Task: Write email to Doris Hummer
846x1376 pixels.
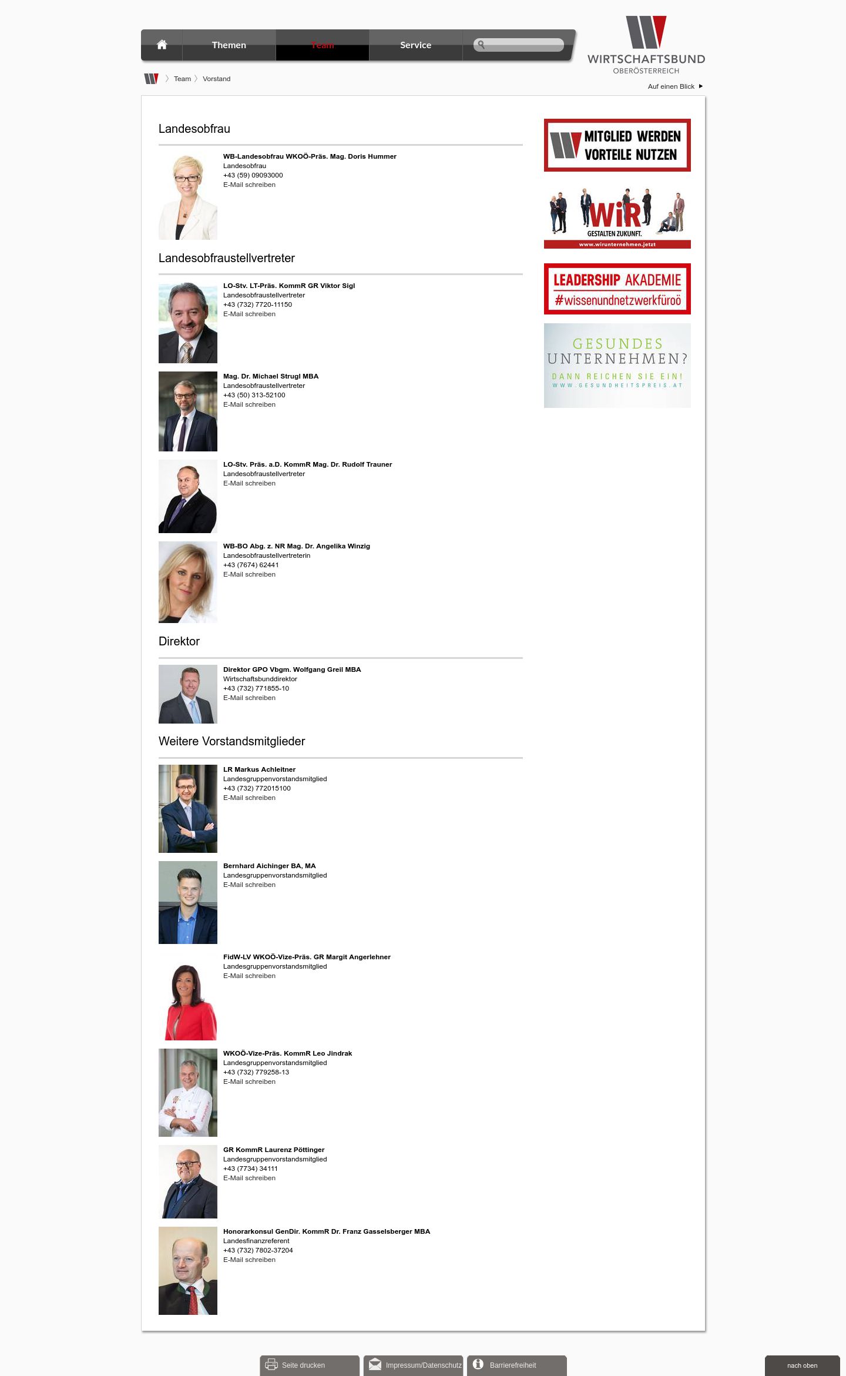Action: [249, 185]
